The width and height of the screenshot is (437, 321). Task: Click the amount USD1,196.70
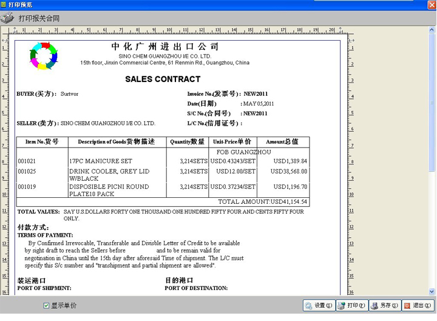pos(290,187)
